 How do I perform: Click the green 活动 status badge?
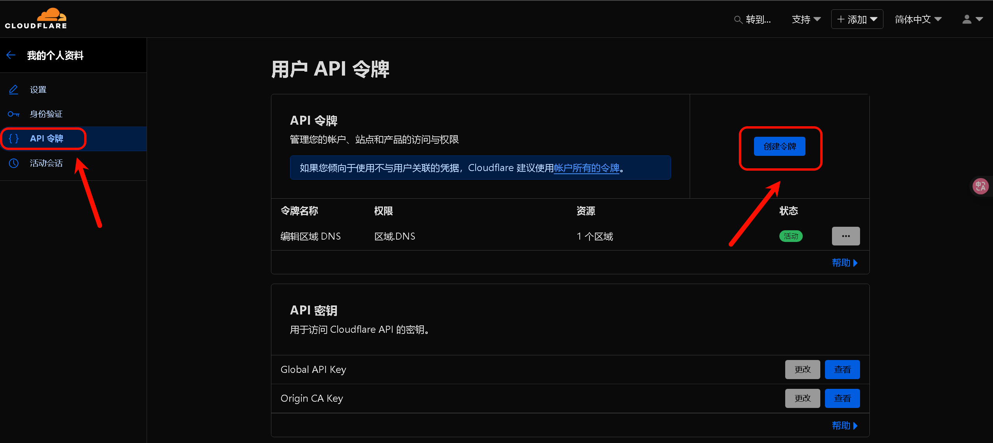click(x=791, y=236)
